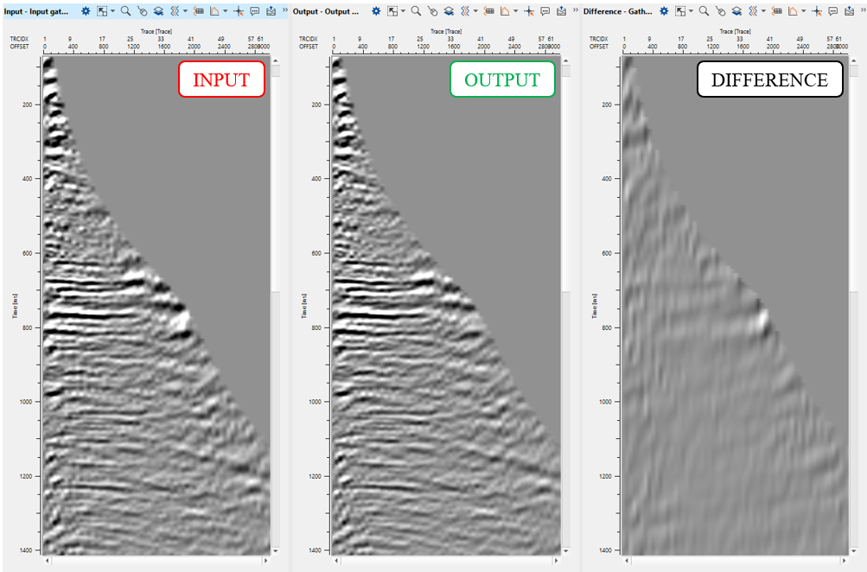Show more toolbar items in Input panel
Image resolution: width=867 pixels, height=572 pixels.
pyautogui.click(x=284, y=11)
